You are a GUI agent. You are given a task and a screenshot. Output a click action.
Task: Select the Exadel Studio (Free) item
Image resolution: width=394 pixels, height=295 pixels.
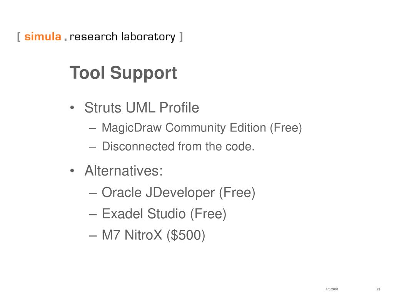coord(164,214)
